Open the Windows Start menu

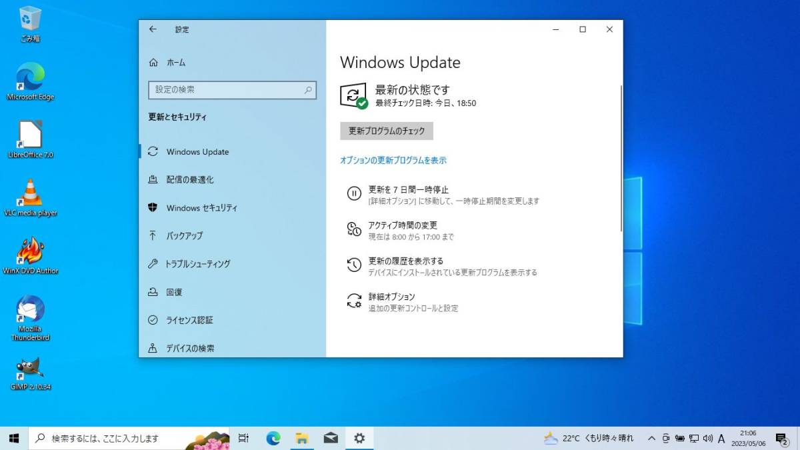[x=13, y=438]
